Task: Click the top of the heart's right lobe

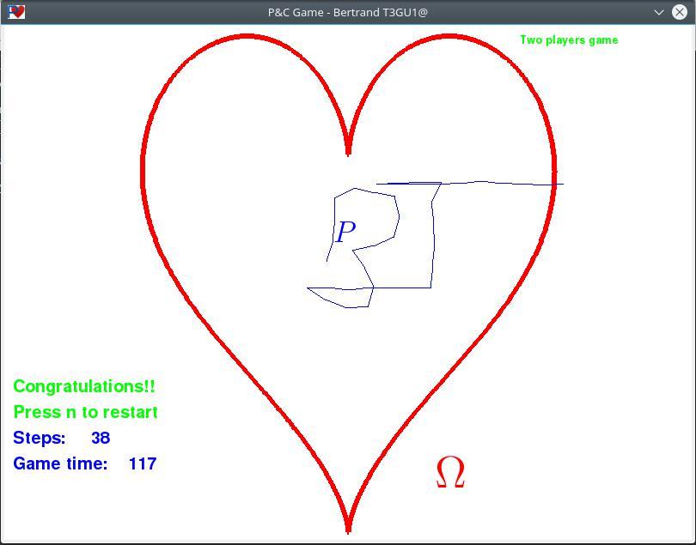Action: [x=449, y=36]
